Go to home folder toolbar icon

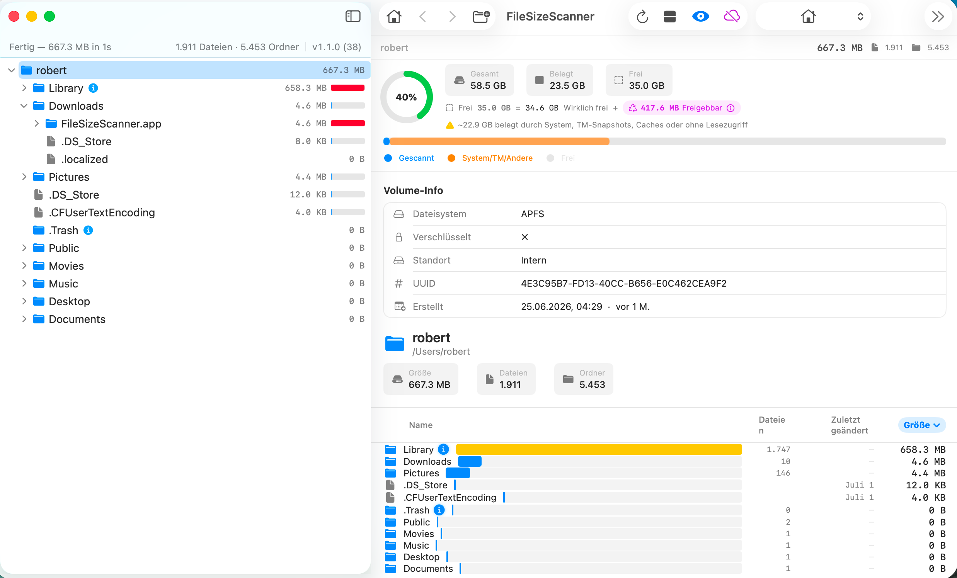394,16
